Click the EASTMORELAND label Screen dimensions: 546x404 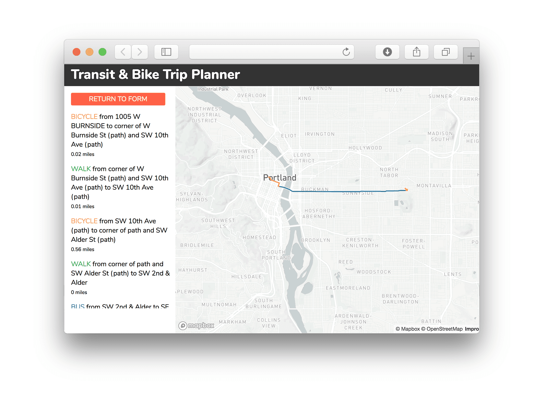[348, 288]
